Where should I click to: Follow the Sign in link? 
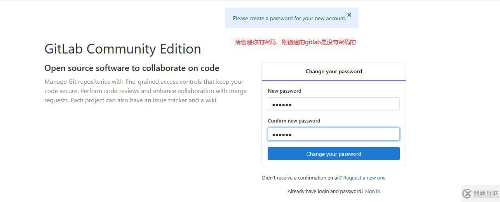coord(372,191)
